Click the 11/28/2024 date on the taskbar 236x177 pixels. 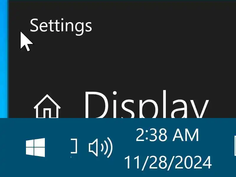coord(168,163)
